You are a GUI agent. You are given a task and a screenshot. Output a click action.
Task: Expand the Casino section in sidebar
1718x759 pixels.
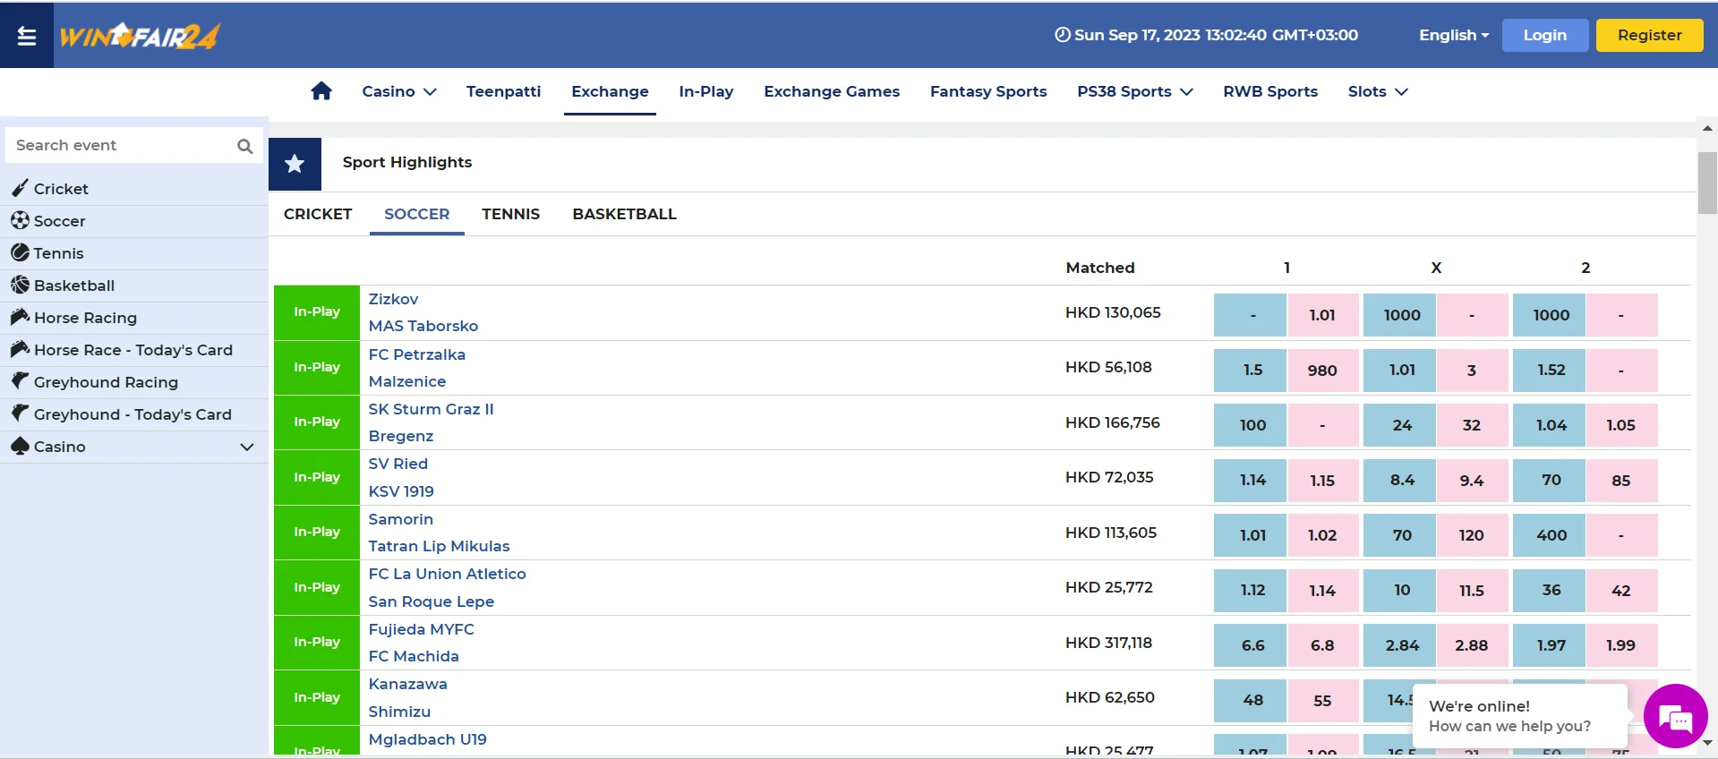pos(247,447)
